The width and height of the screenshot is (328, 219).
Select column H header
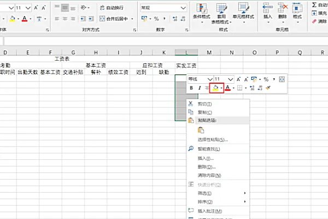(x=96, y=53)
